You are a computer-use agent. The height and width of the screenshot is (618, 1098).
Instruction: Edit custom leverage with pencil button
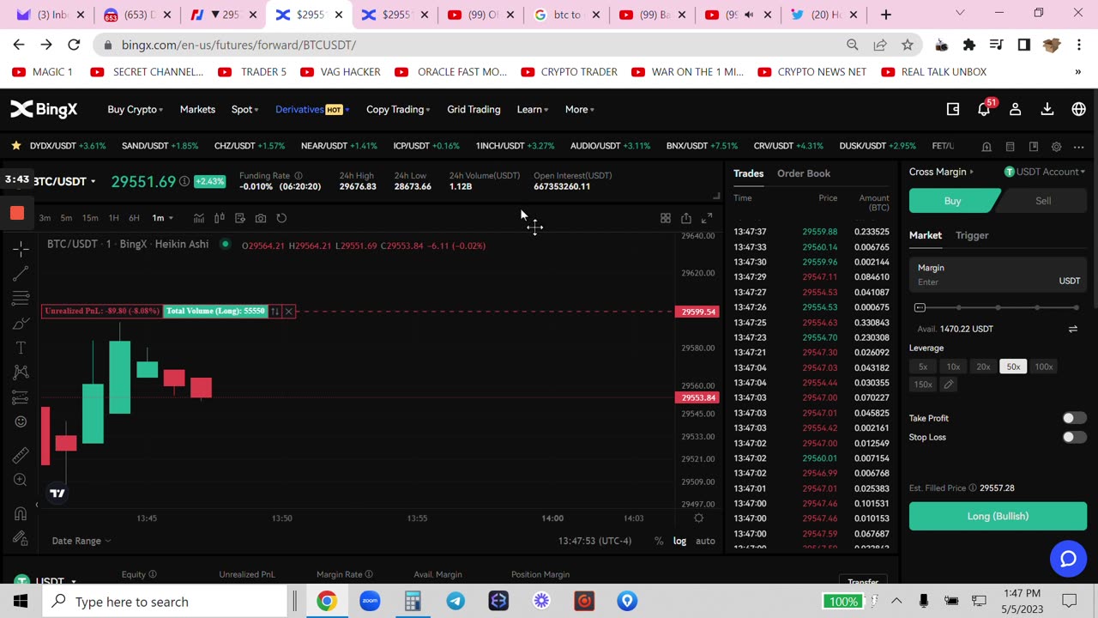click(x=948, y=385)
